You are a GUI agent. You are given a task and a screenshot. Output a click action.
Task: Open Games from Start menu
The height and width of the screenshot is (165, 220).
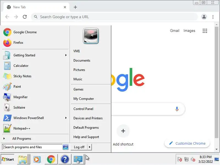click(78, 89)
